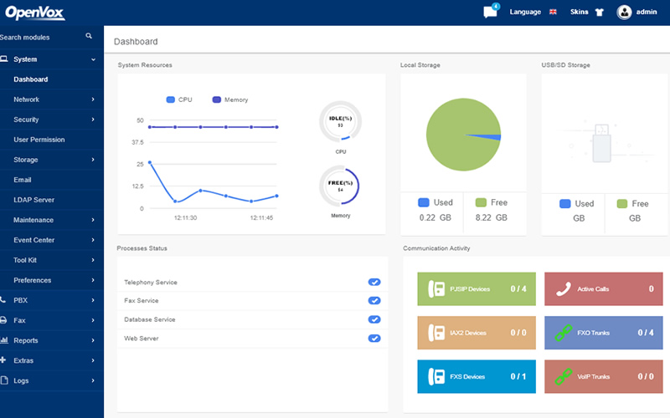670x418 pixels.
Task: Open the PJSIP Devices tile
Action: 477,288
